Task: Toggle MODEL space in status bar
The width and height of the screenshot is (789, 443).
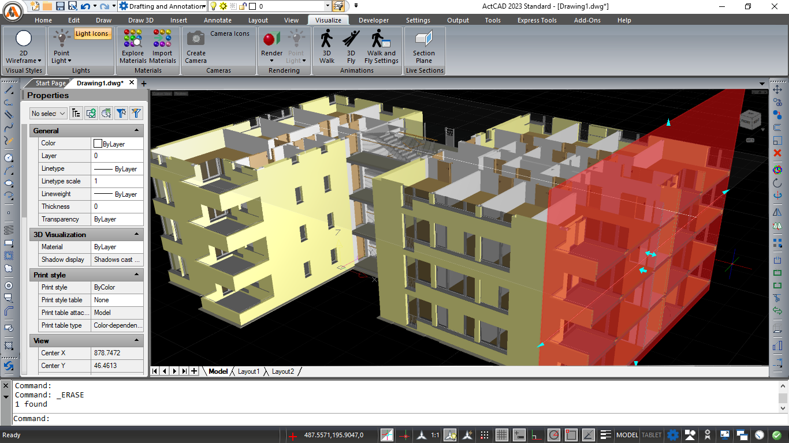Action: click(x=627, y=435)
